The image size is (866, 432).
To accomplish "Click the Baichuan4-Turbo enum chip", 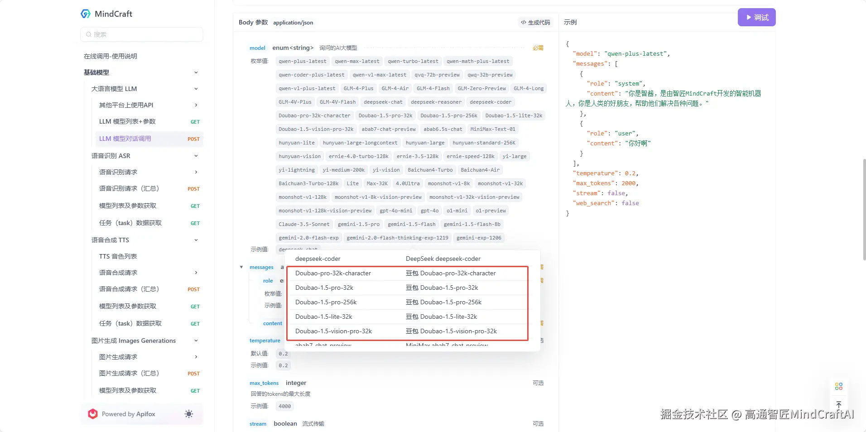I will point(430,170).
